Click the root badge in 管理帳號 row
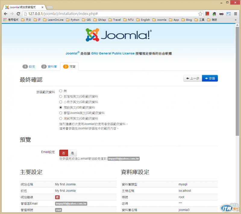Image resolution: width=241 pixels, height=214 pixels. tap(58, 210)
